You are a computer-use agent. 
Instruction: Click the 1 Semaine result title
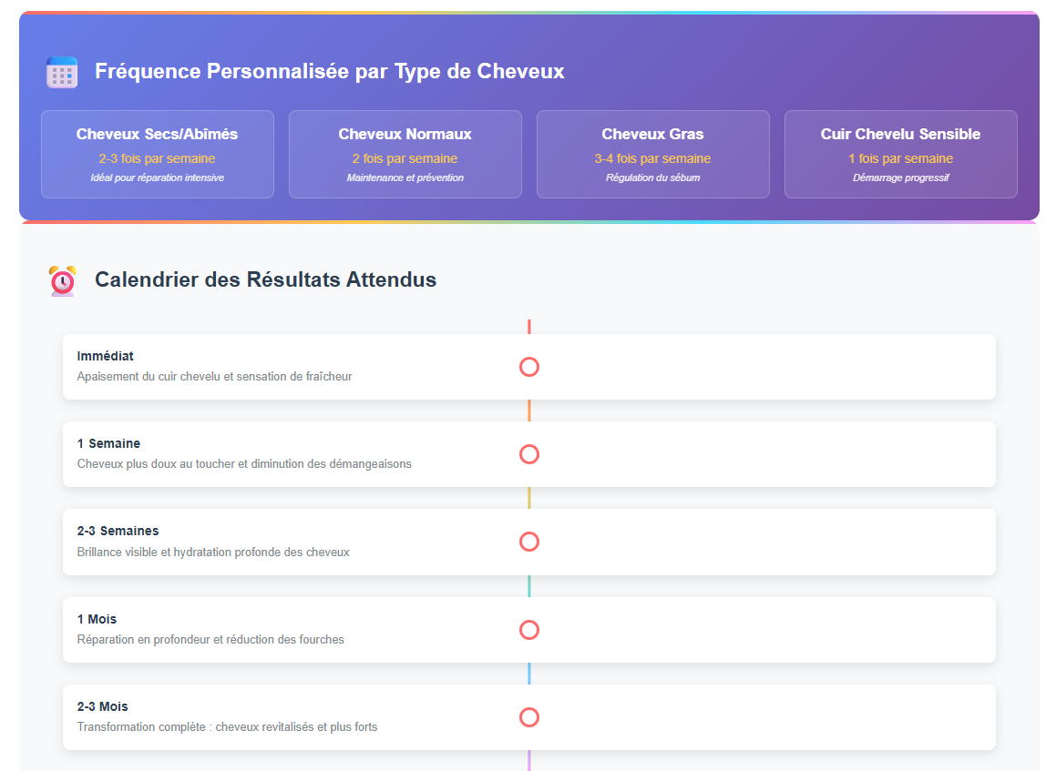point(109,443)
